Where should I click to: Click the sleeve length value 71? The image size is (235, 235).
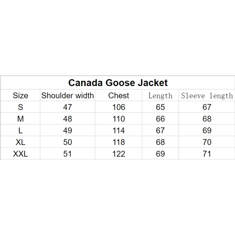[x=207, y=154]
